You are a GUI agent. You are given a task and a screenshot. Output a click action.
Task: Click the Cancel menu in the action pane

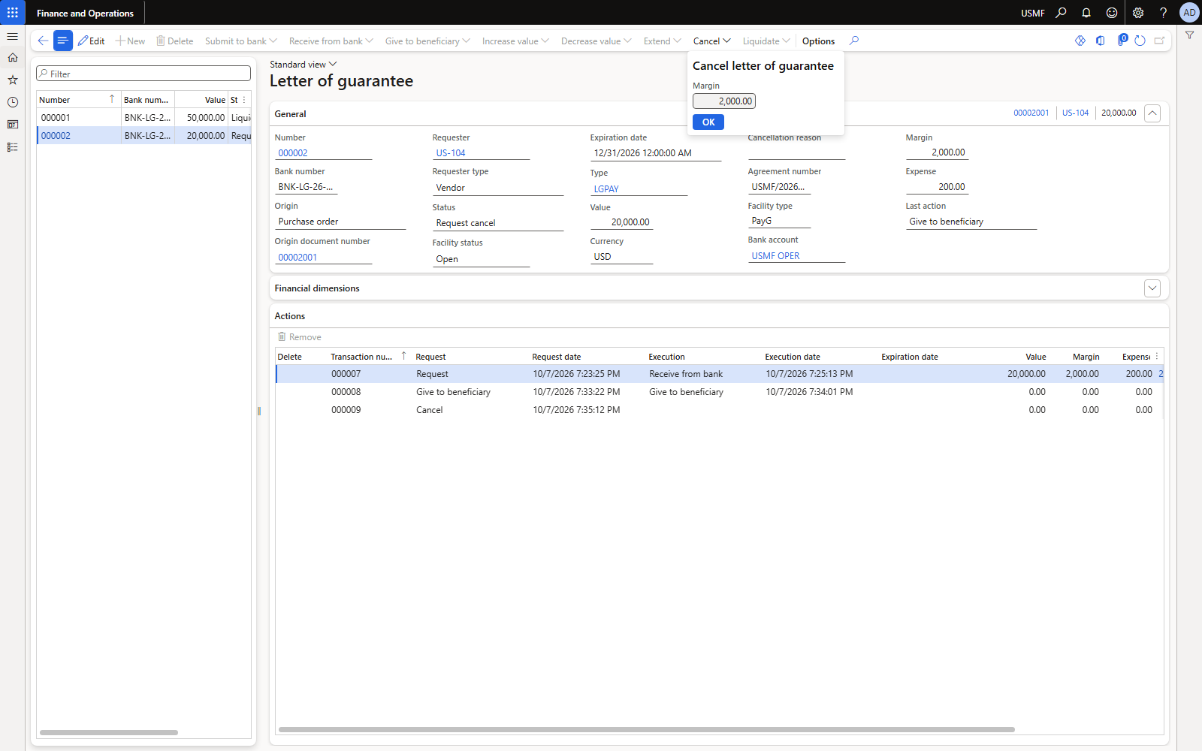tap(711, 41)
